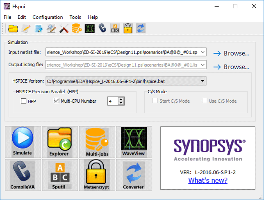
Task: Open the Explorer folder button
Action: tap(60, 142)
